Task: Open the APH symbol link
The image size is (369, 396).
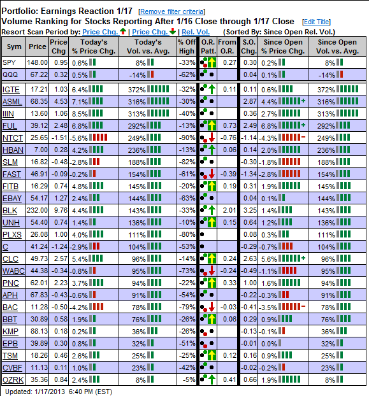Action: click(10, 295)
